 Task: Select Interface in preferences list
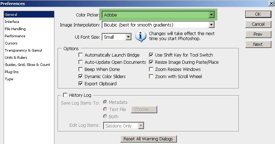coord(12,22)
